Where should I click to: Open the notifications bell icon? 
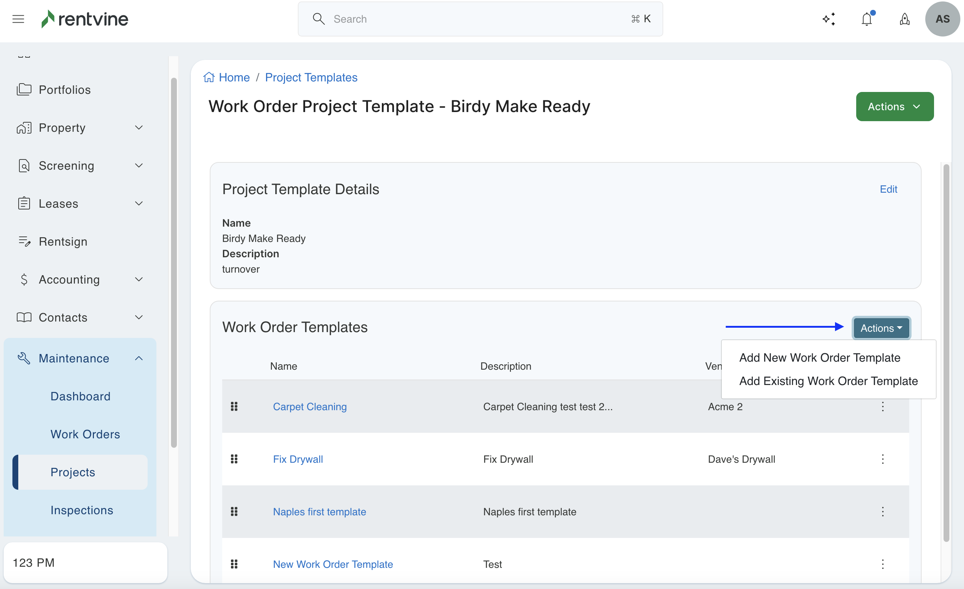point(866,19)
